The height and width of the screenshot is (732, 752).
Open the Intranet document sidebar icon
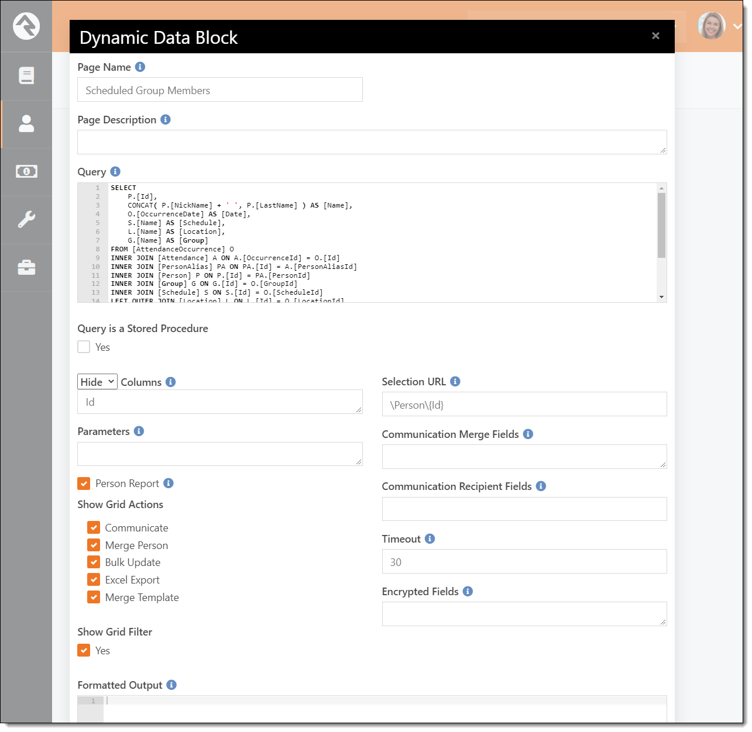[x=26, y=75]
